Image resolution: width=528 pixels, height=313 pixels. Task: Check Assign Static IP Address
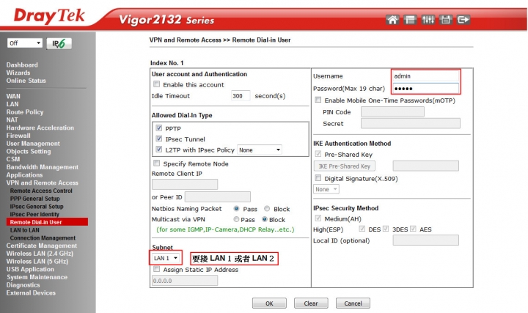click(x=156, y=269)
